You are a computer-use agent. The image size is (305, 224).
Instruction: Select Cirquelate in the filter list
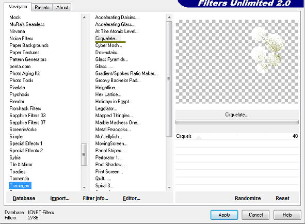107,38
